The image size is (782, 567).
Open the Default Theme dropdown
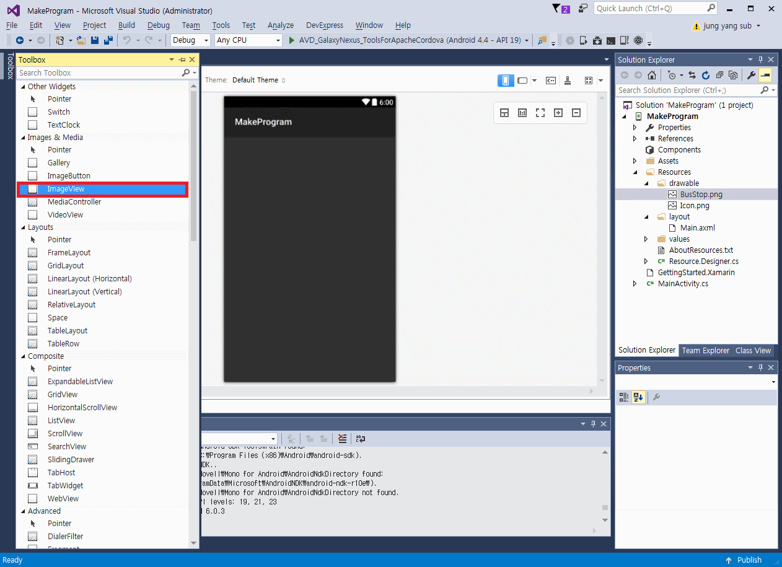pos(259,80)
